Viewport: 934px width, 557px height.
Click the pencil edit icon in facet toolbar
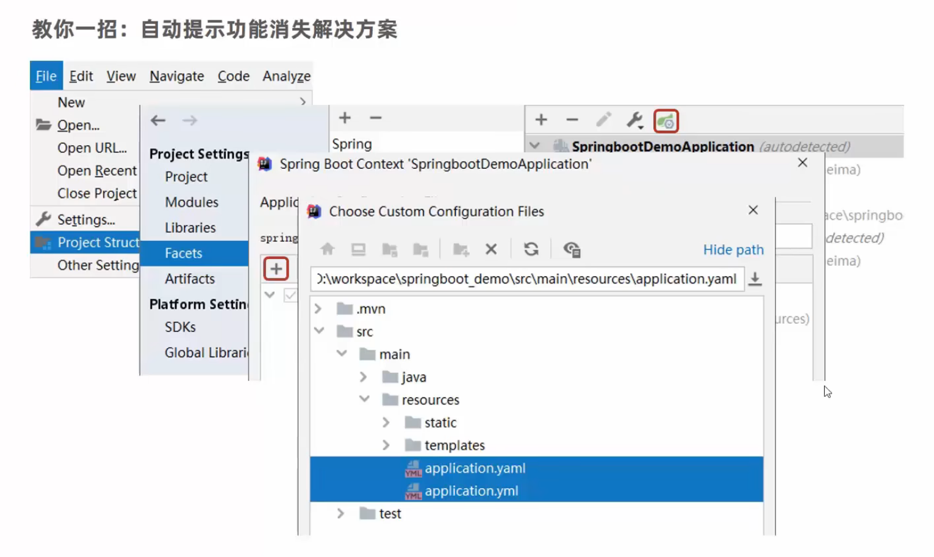tap(603, 119)
